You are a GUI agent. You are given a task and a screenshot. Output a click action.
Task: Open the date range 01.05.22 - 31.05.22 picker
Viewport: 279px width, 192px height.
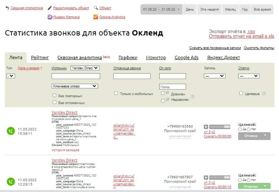pyautogui.click(x=161, y=9)
